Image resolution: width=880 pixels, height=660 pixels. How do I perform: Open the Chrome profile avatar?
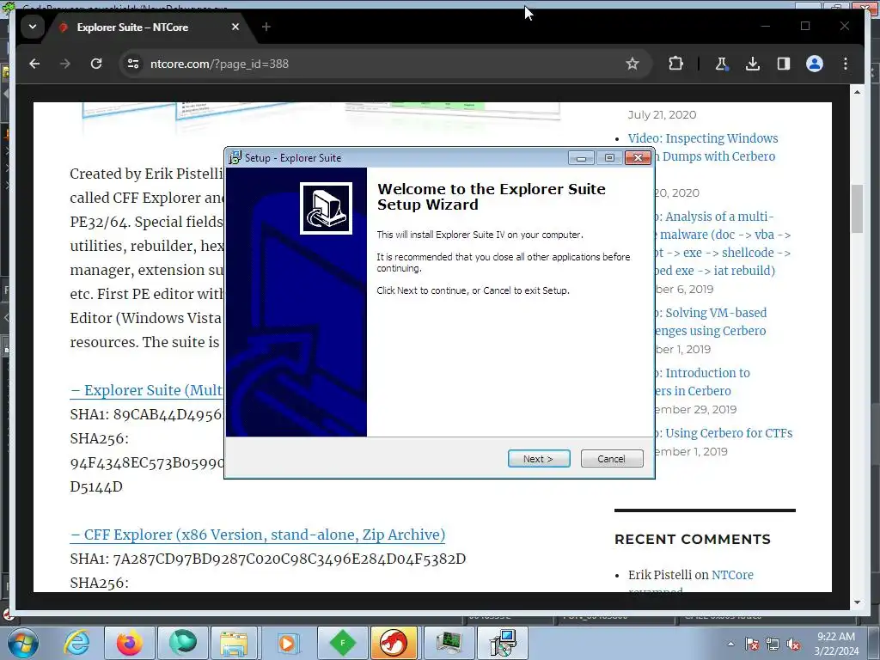pos(815,64)
